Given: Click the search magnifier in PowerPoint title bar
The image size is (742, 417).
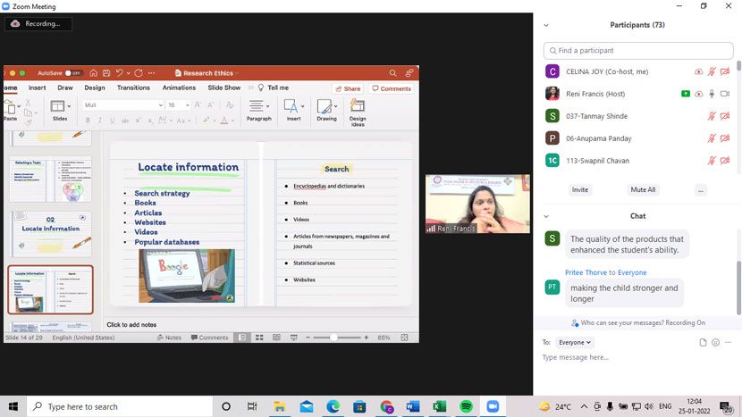Looking at the screenshot, I should coord(392,73).
